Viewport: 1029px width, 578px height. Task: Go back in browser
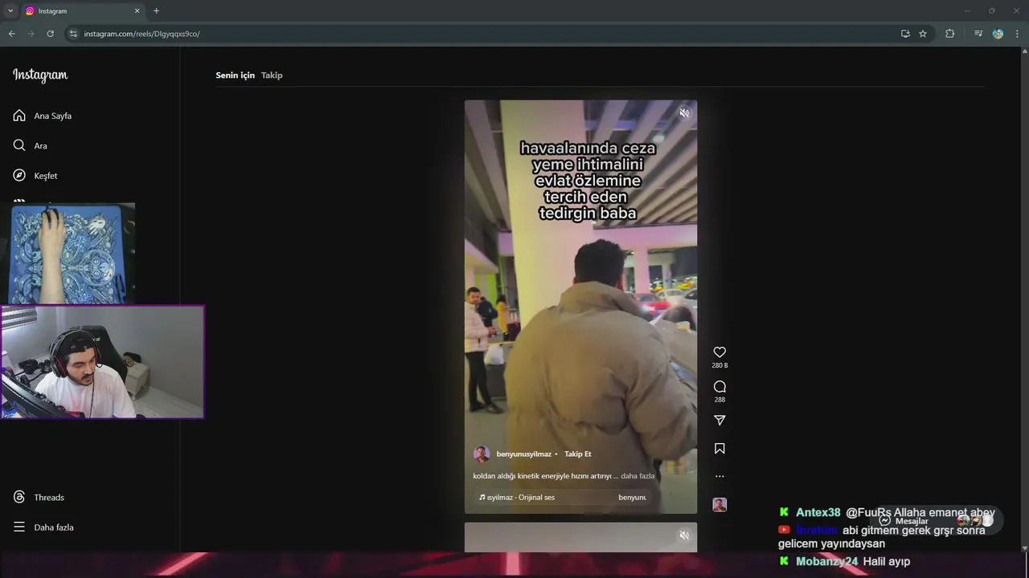[11, 34]
